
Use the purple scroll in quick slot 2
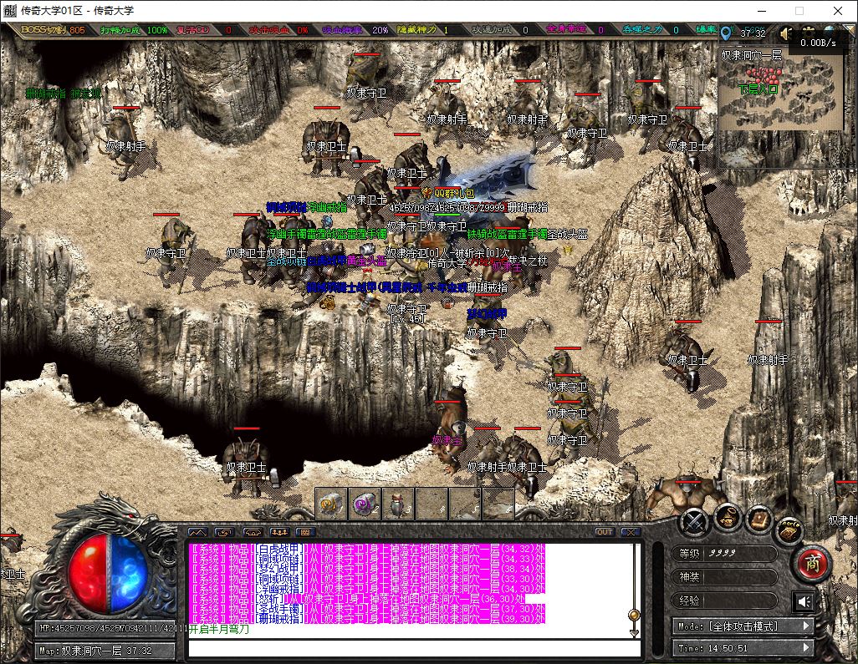pyautogui.click(x=365, y=504)
